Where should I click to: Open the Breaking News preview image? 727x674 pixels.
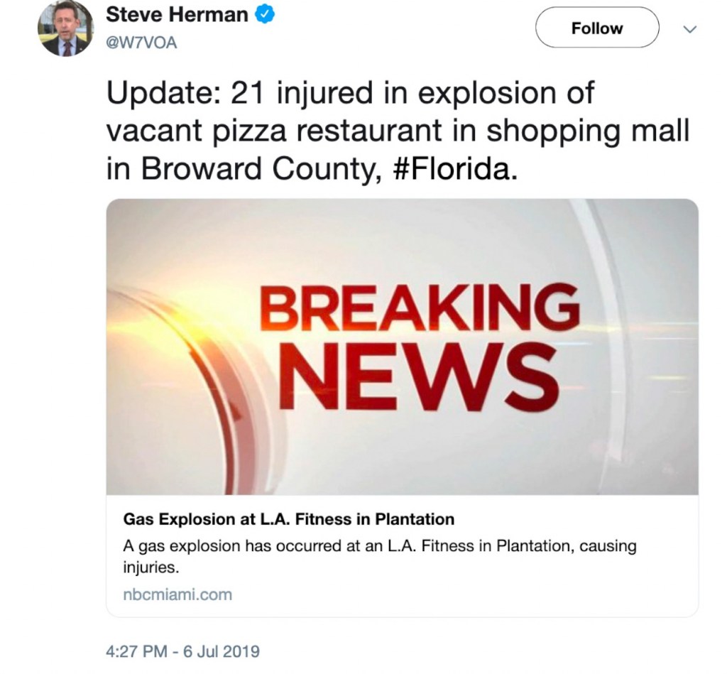402,346
